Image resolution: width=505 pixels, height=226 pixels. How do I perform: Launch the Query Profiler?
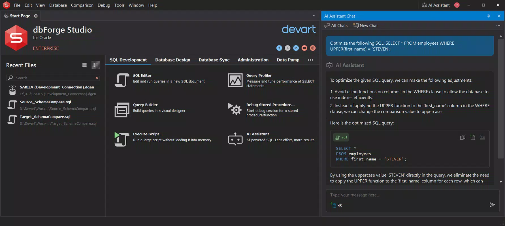click(x=271, y=80)
